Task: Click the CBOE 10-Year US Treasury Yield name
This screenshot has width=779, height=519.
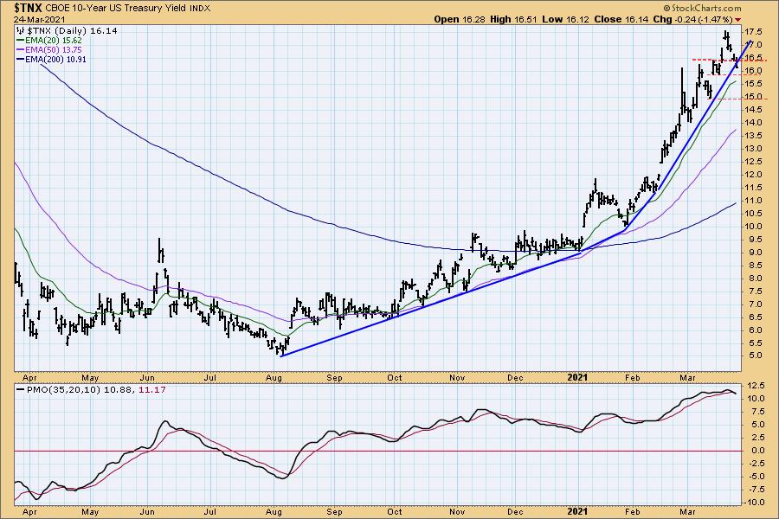Action: [x=125, y=7]
